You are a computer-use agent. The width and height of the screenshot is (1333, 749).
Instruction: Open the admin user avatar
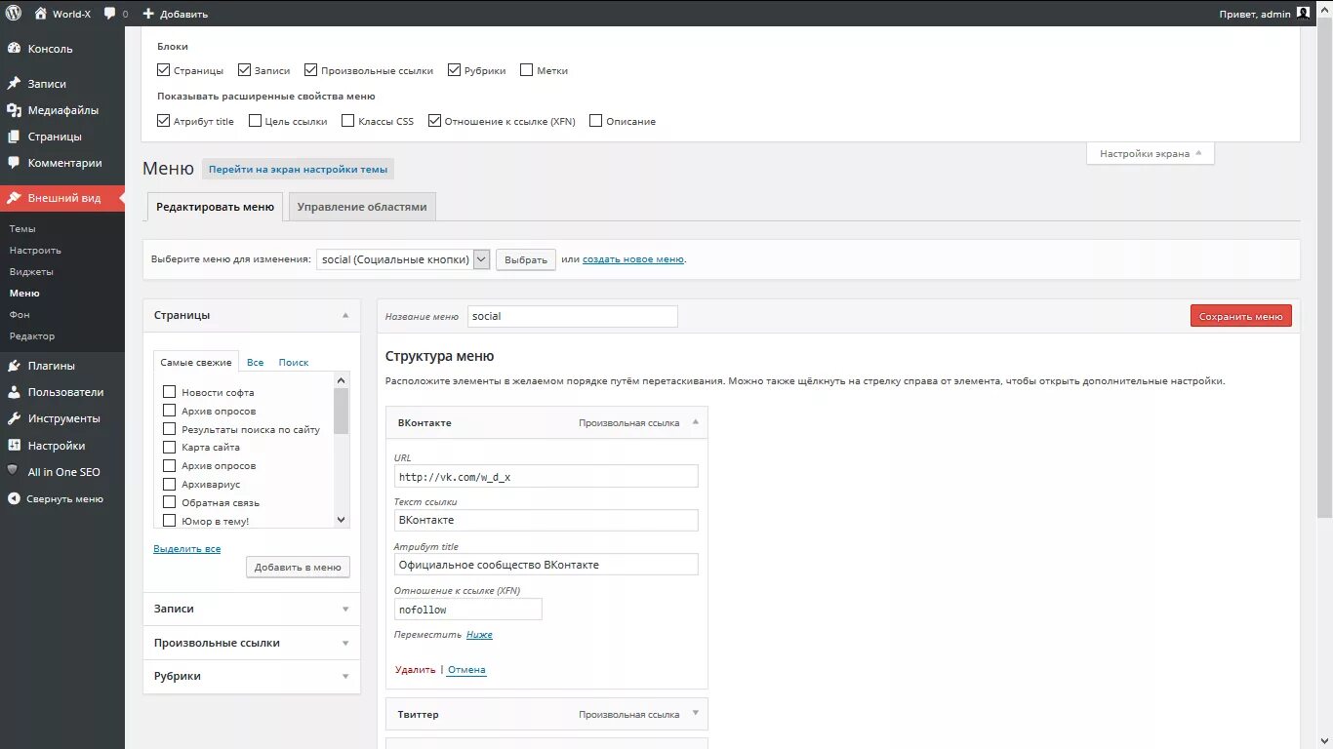tap(1304, 14)
